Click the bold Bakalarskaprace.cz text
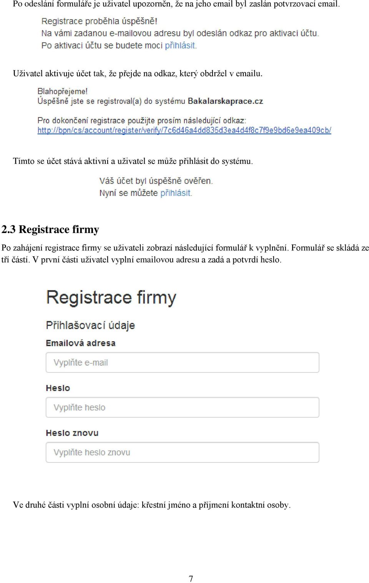 (225, 101)
